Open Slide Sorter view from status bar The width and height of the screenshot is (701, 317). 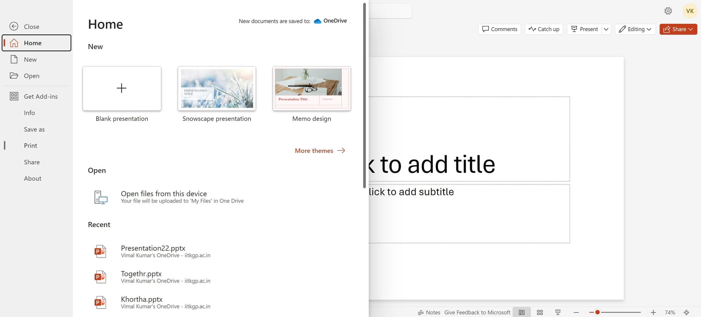[x=540, y=312]
